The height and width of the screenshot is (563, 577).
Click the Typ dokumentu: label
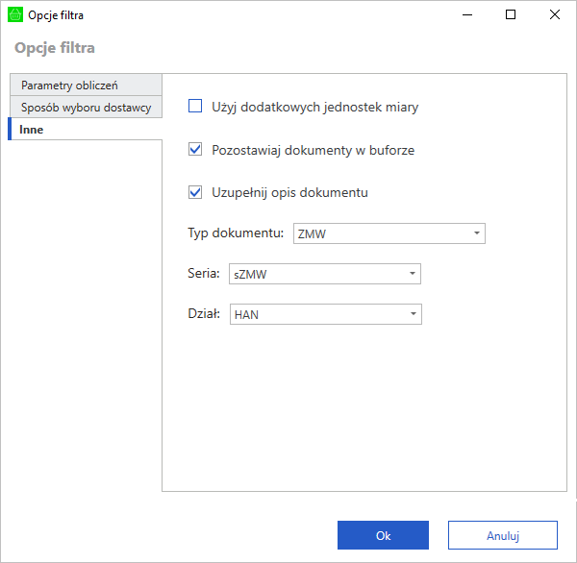coord(236,233)
